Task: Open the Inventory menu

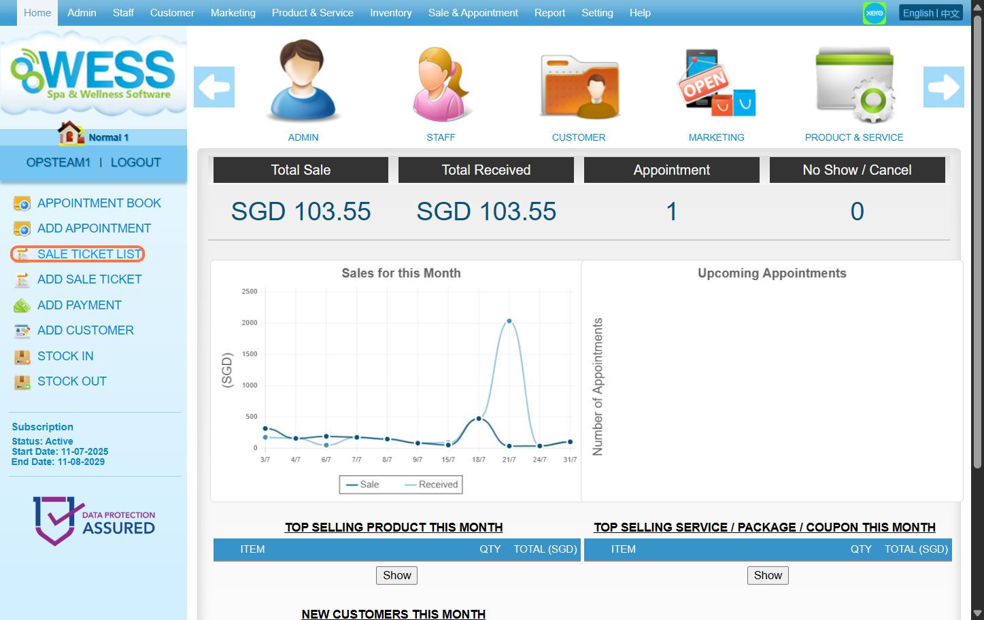Action: coord(390,13)
